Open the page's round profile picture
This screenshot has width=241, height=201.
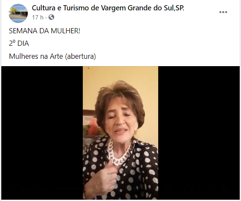[x=18, y=13]
